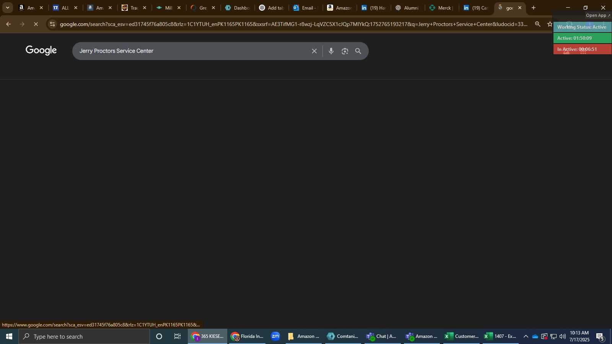
Task: Open the zoom magnifier icon in address bar
Action: point(537,24)
